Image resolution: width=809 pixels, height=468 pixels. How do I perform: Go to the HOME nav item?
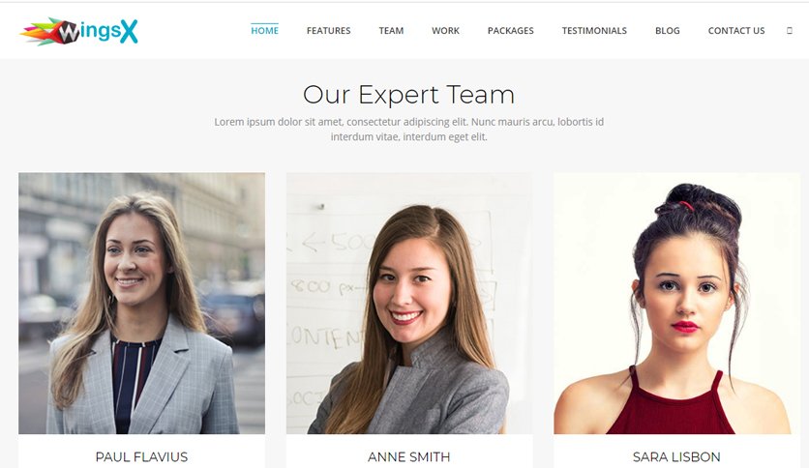click(x=265, y=30)
